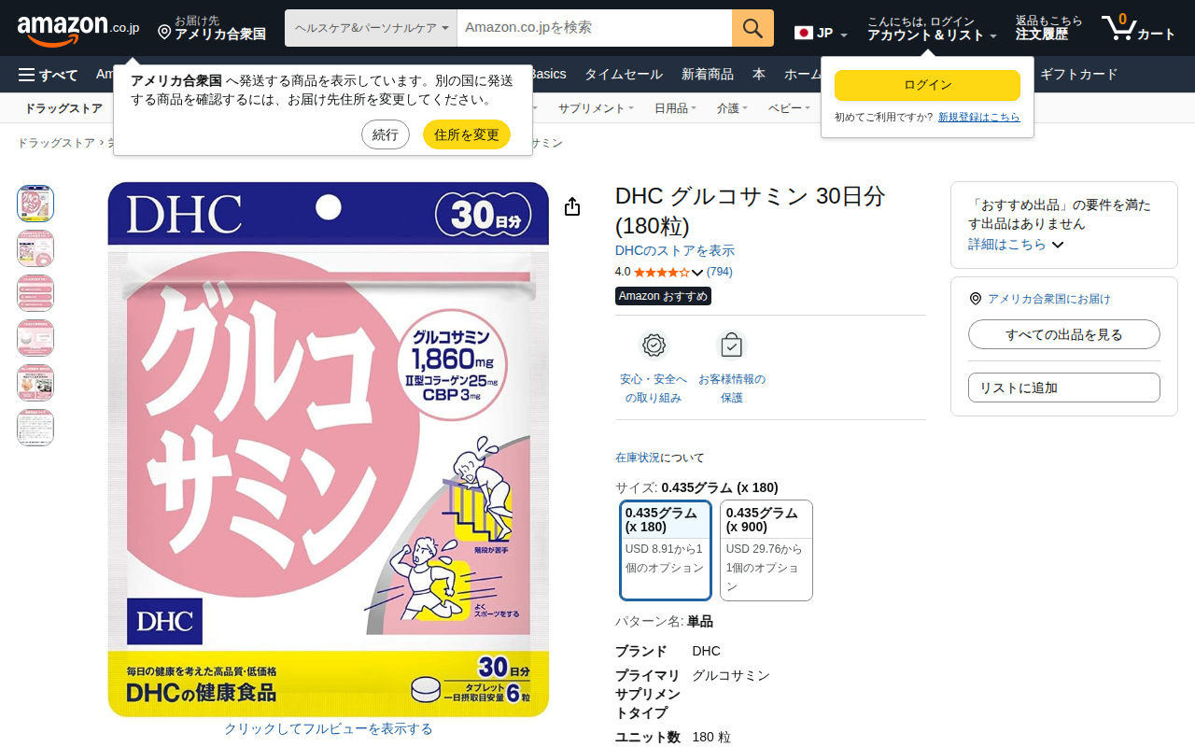Image resolution: width=1195 pixels, height=747 pixels.
Task: Click the yellow ログイン button
Action: coord(927,85)
